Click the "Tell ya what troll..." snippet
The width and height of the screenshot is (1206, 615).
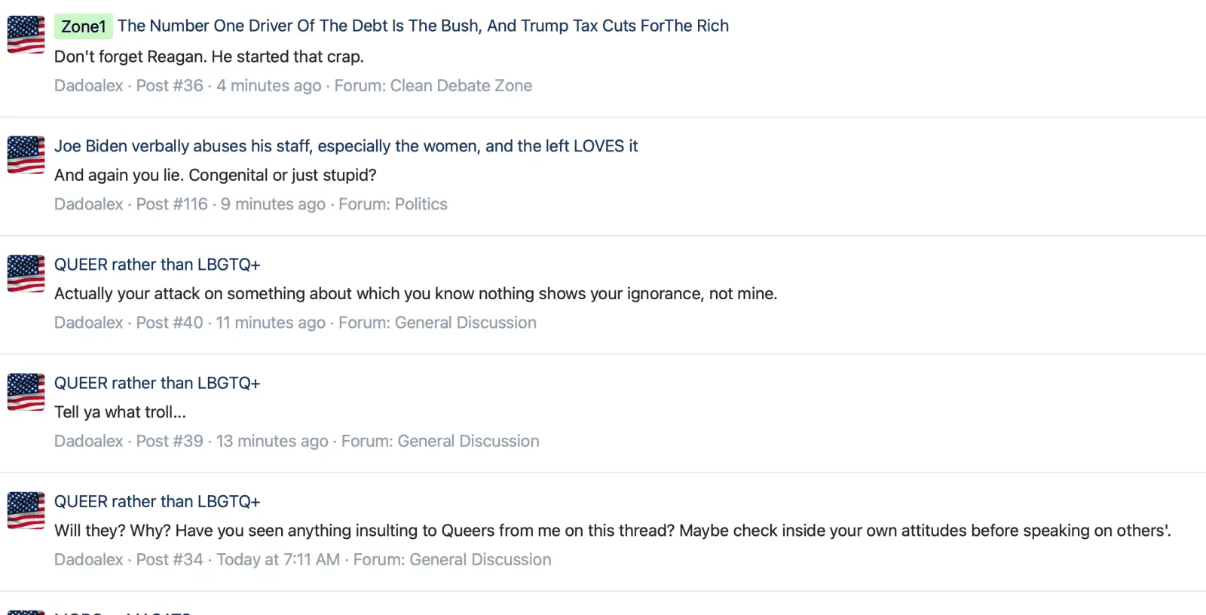pos(120,412)
